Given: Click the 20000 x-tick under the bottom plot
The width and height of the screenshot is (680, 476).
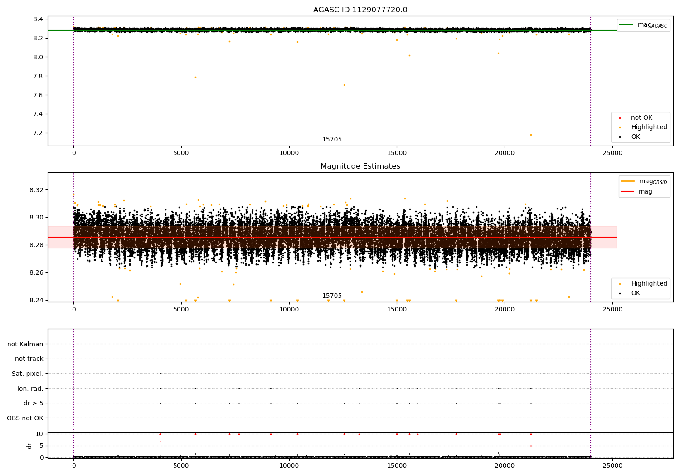Looking at the screenshot, I should coord(505,466).
